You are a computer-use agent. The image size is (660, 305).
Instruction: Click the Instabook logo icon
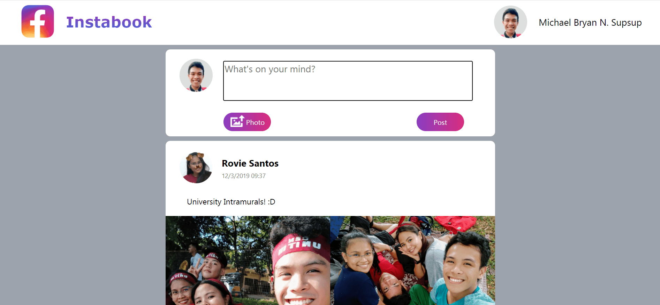(38, 22)
